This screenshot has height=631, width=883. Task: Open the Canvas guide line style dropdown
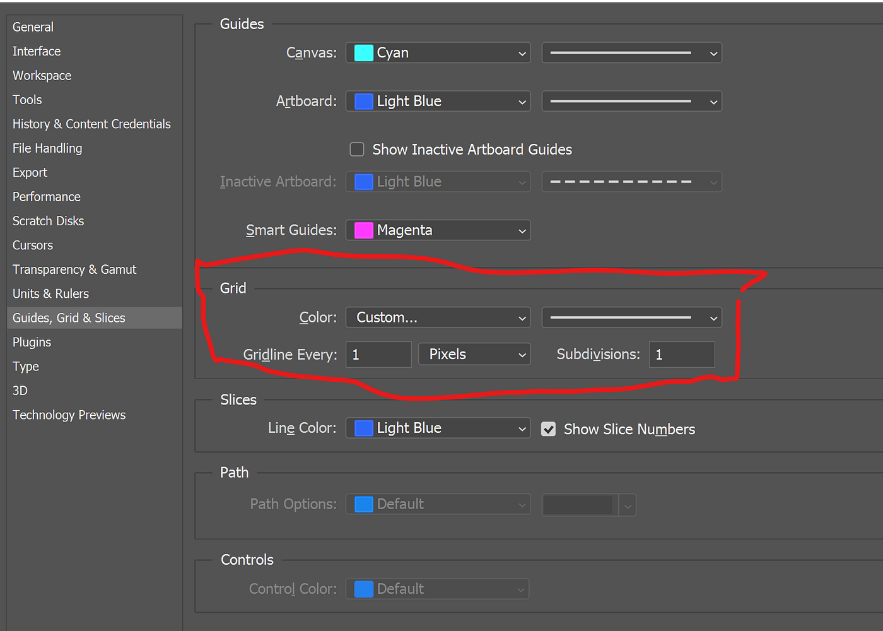(631, 53)
